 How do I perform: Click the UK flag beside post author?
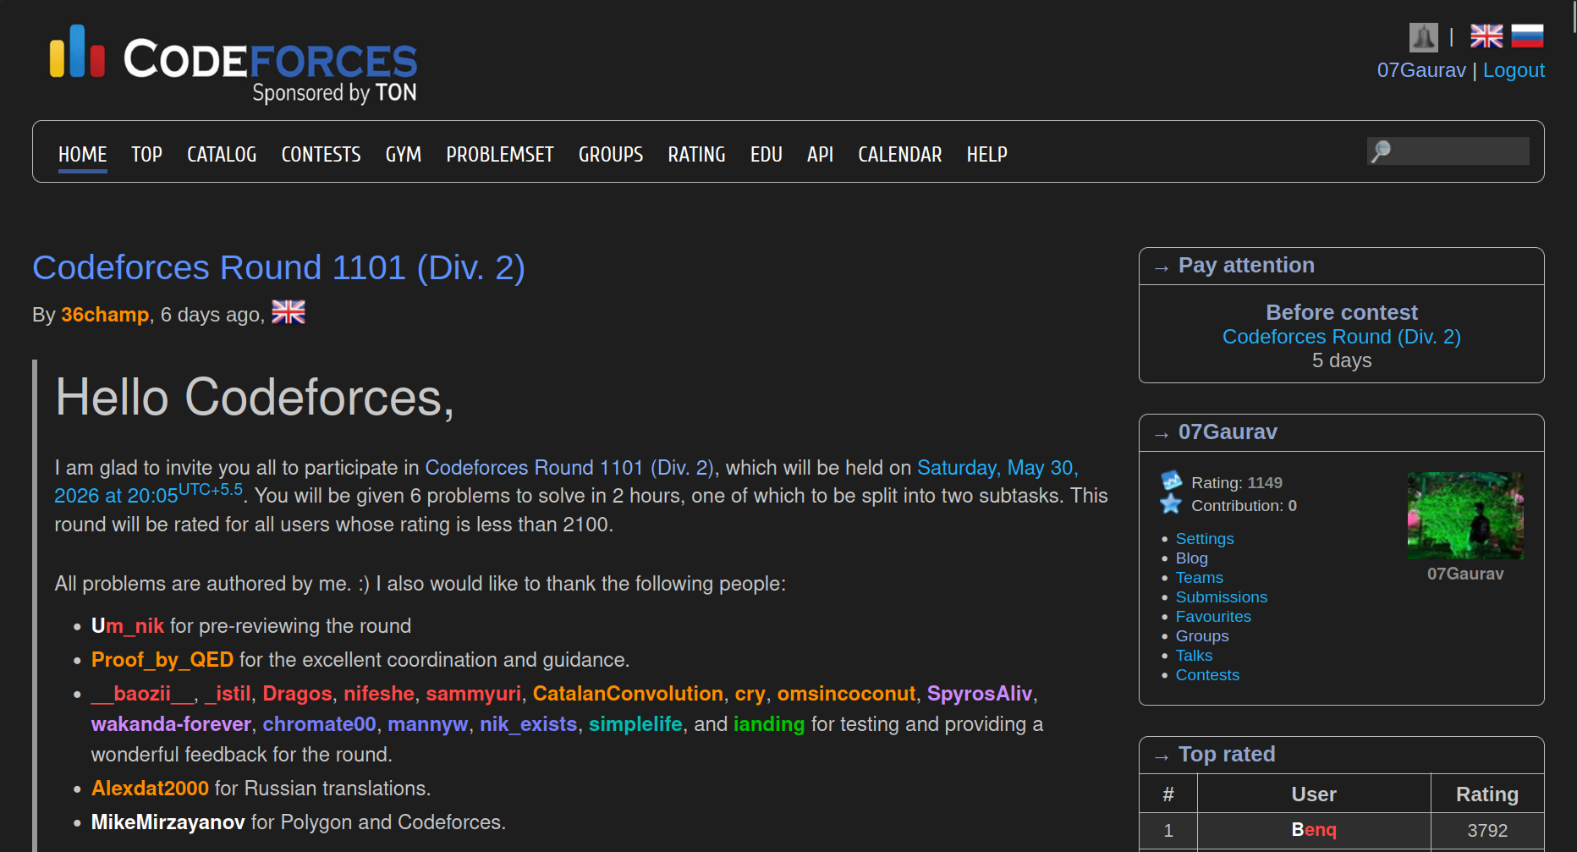tap(288, 312)
